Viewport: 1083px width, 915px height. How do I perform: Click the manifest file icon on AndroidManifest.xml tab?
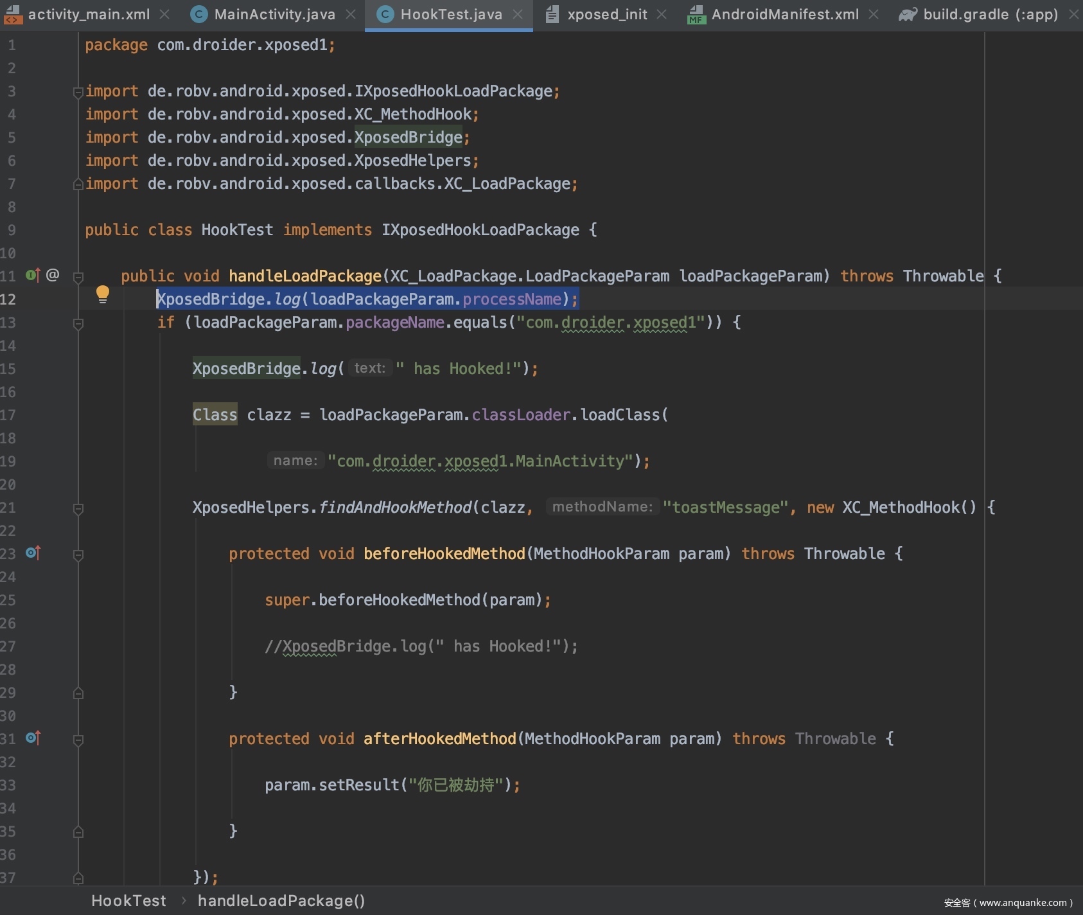pos(696,14)
